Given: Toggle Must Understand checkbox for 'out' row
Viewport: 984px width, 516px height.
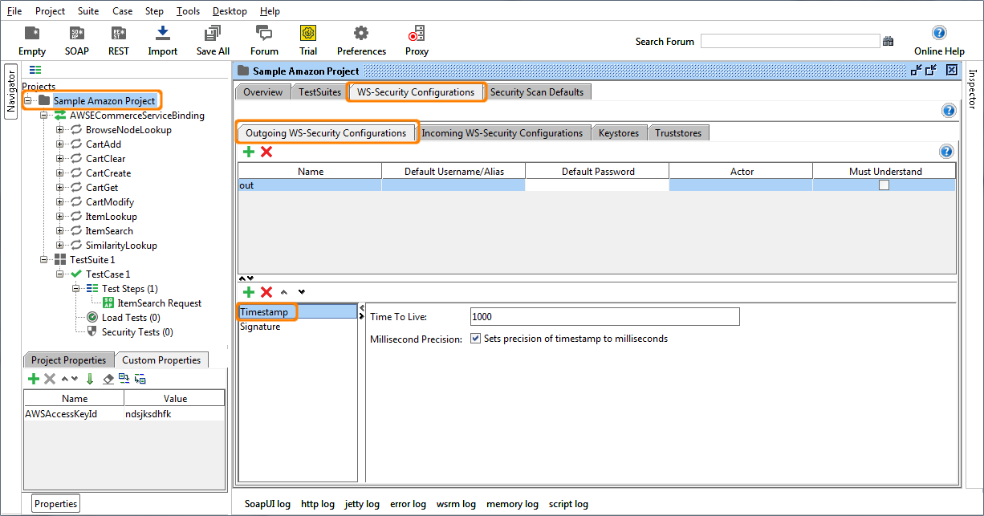Looking at the screenshot, I should click(x=884, y=185).
